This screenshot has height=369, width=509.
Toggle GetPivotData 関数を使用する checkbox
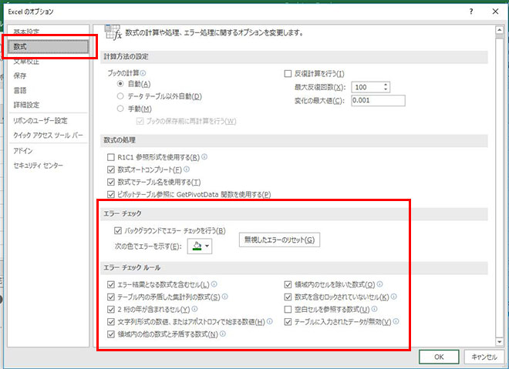111,194
